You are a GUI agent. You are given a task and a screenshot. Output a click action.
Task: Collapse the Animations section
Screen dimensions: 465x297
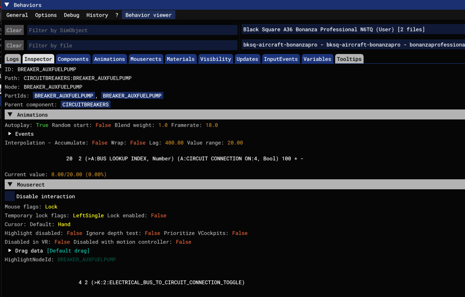(x=10, y=114)
